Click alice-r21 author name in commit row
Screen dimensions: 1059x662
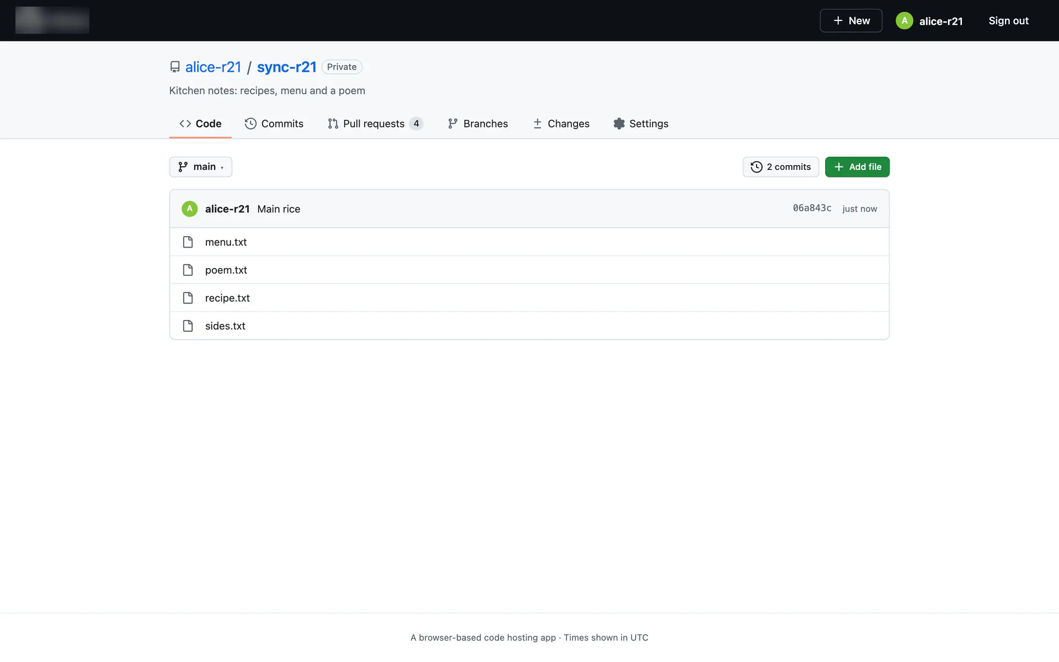(227, 209)
